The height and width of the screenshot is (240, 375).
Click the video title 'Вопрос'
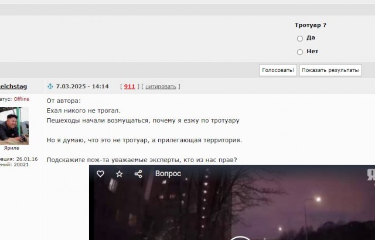pos(168,174)
